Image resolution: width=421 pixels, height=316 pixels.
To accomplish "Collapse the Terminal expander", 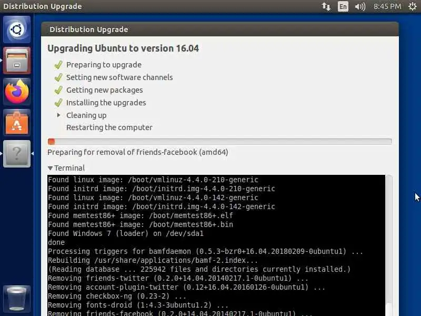I will (x=50, y=168).
